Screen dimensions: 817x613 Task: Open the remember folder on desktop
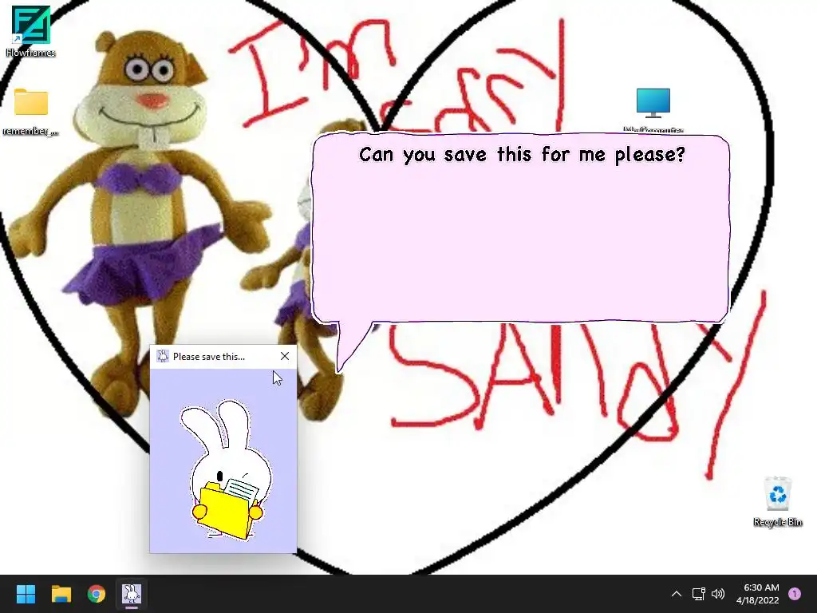[31, 112]
